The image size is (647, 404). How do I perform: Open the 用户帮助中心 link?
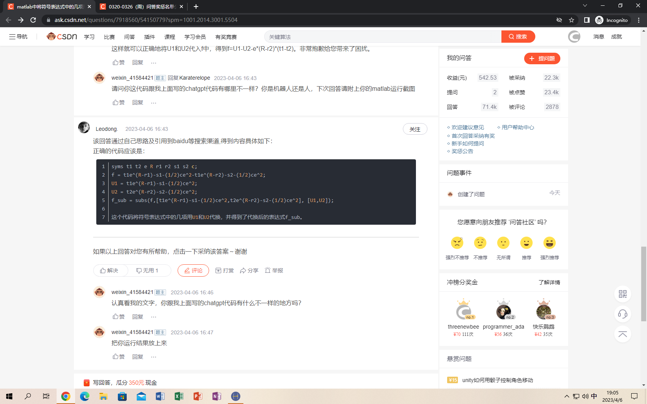point(518,127)
